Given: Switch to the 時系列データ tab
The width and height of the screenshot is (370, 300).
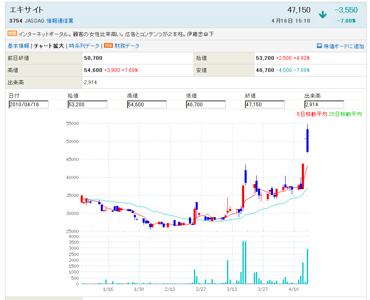Looking at the screenshot, I should [84, 46].
